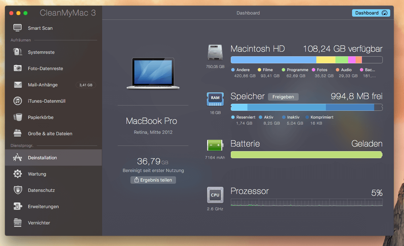Open the Wartung utility
404x246 pixels.
pos(53,174)
